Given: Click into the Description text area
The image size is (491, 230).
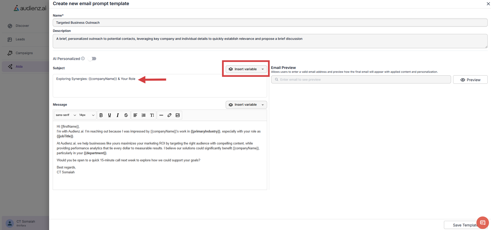Looking at the screenshot, I should [270, 41].
